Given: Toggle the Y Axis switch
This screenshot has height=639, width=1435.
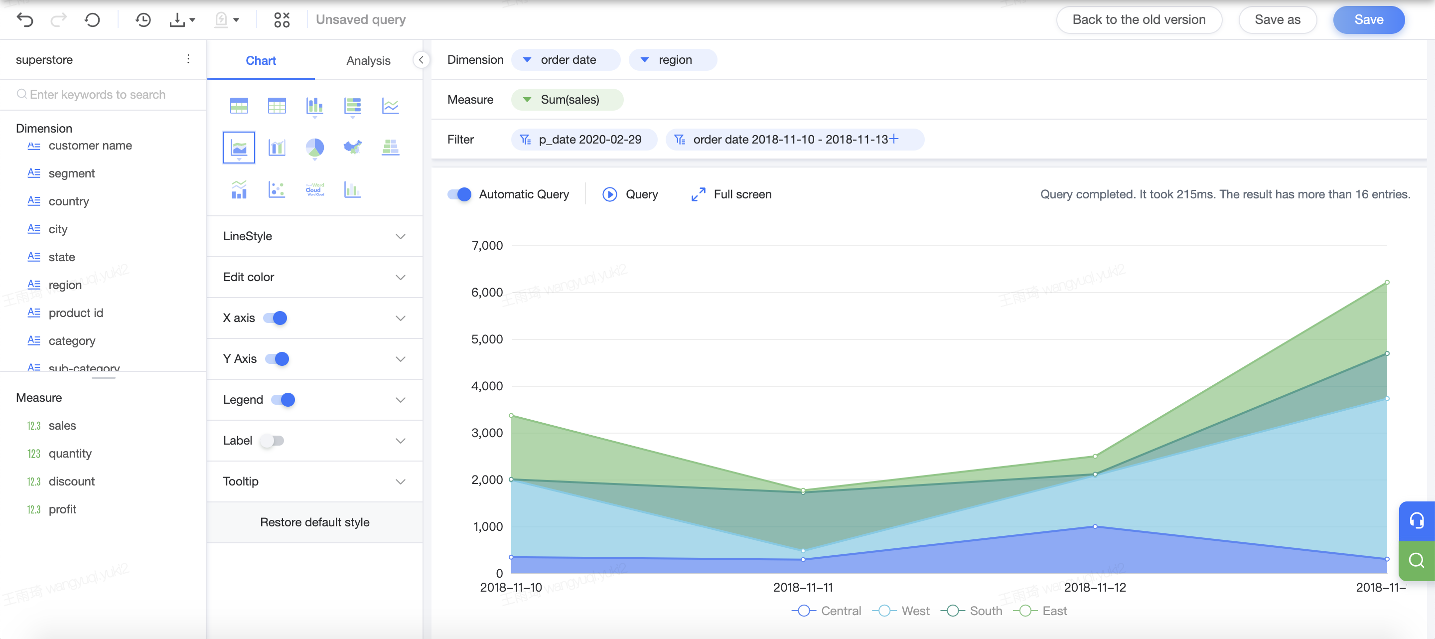Looking at the screenshot, I should [x=277, y=359].
